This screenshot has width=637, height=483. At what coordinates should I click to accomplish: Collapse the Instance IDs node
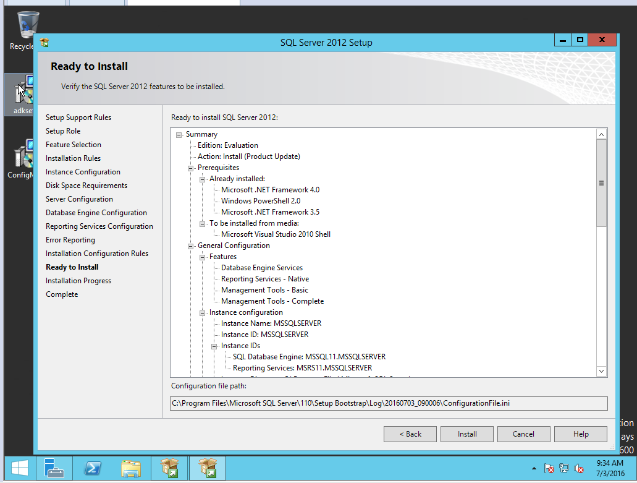pos(214,346)
